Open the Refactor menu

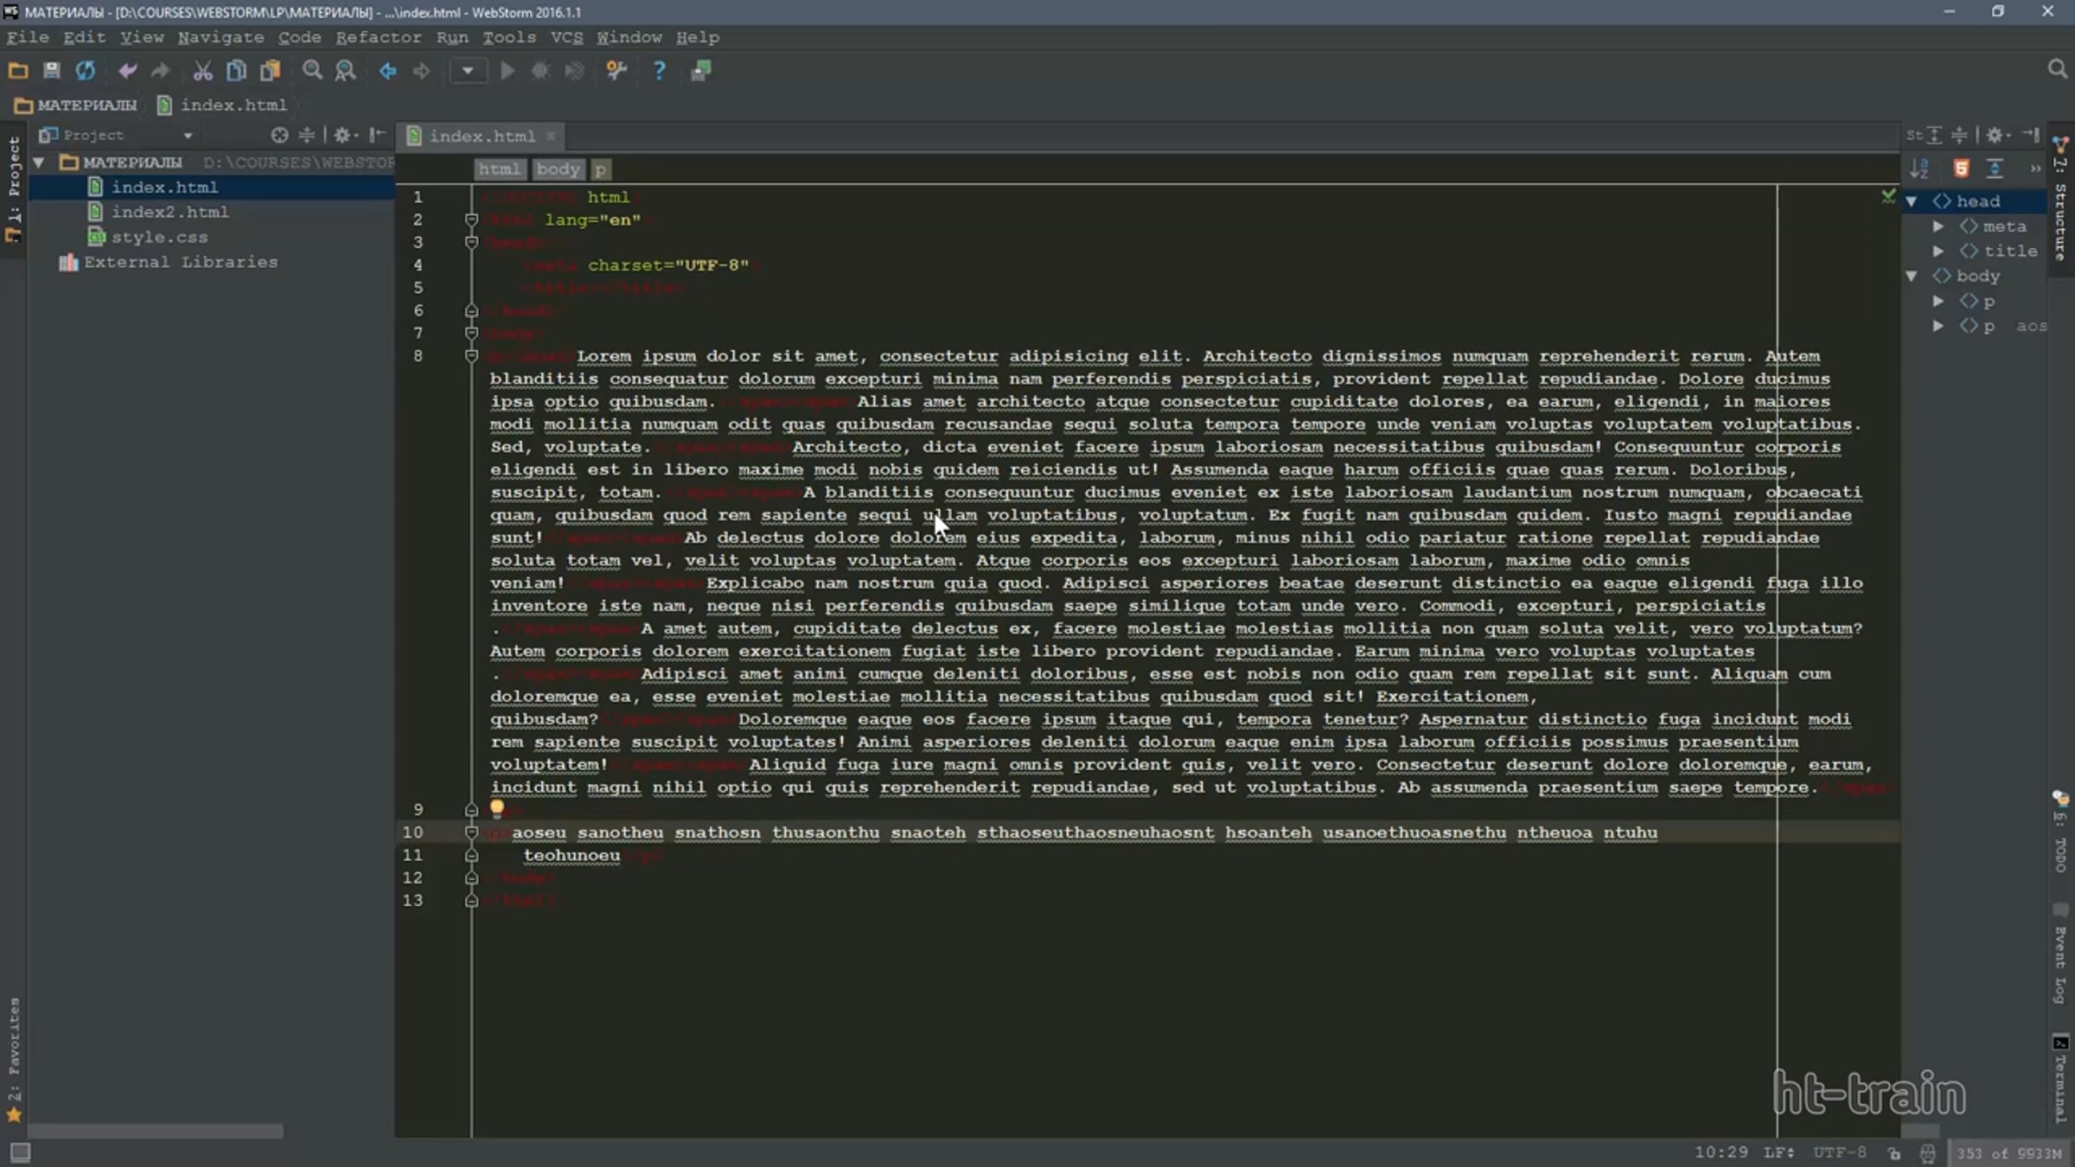click(x=378, y=37)
